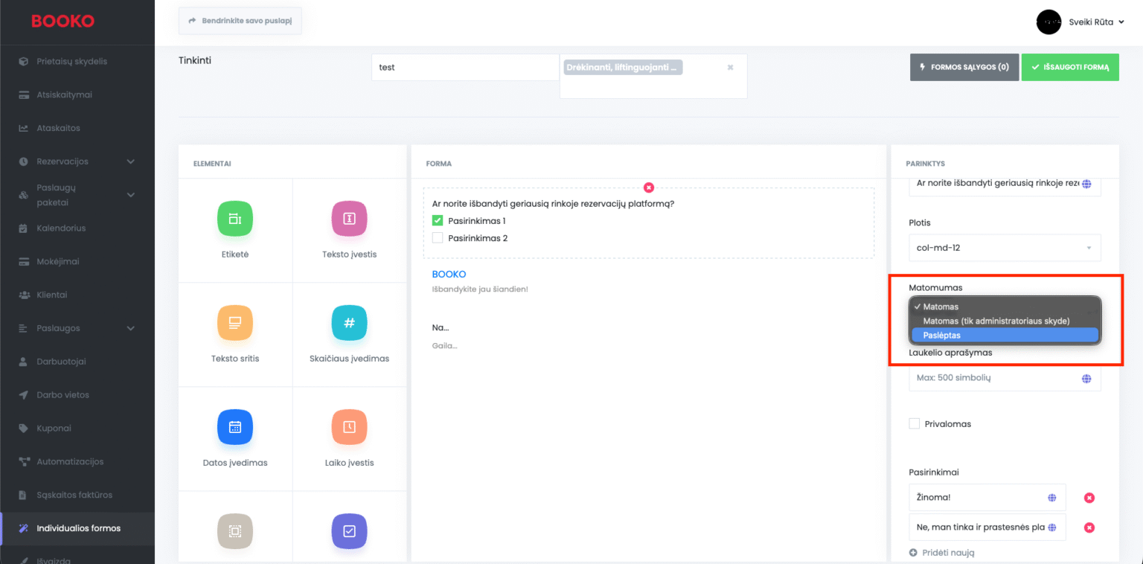Enable the Privalomas checkbox

click(x=915, y=424)
